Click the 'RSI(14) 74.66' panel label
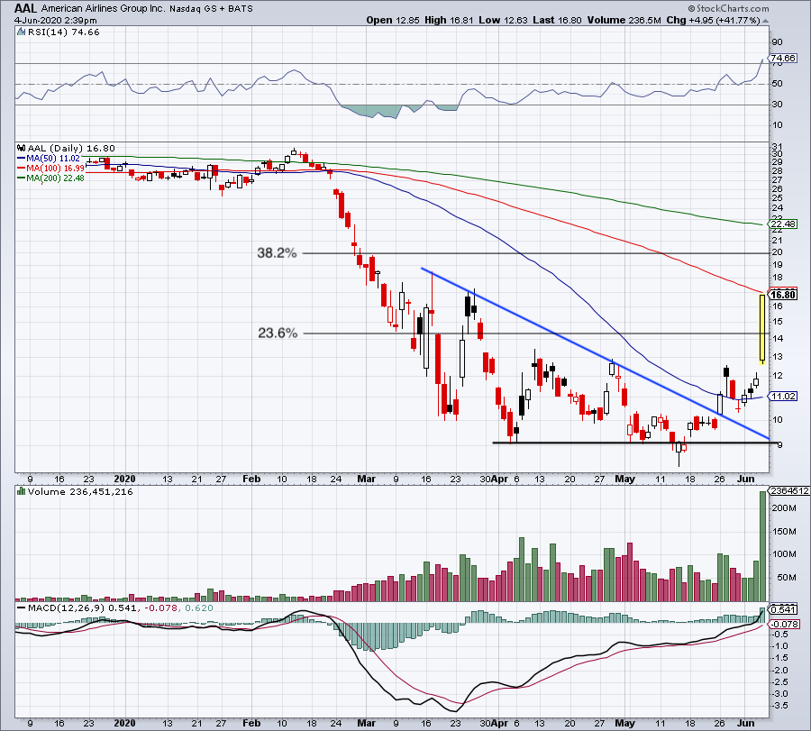Screen dimensions: 811x731 pyautogui.click(x=64, y=32)
